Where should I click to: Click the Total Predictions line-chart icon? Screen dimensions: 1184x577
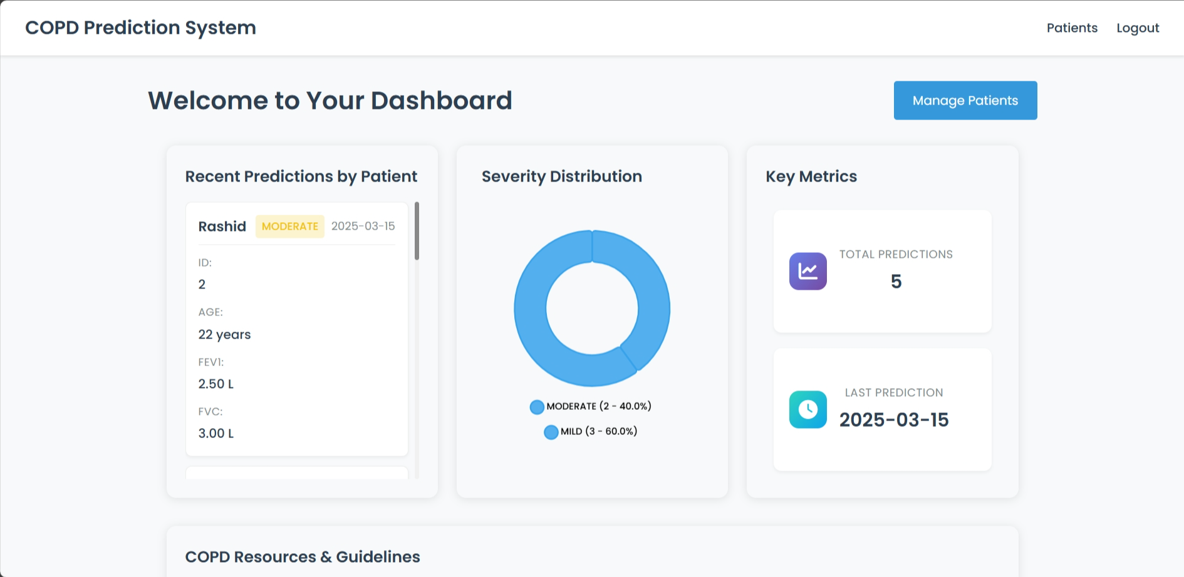coord(808,271)
